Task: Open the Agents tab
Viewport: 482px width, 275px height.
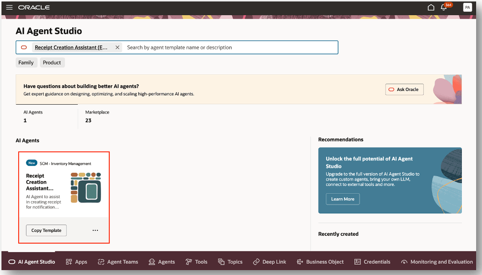Action: (162, 262)
